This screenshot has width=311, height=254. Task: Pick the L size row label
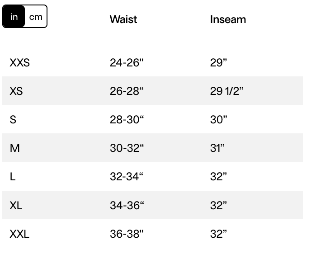click(x=13, y=177)
